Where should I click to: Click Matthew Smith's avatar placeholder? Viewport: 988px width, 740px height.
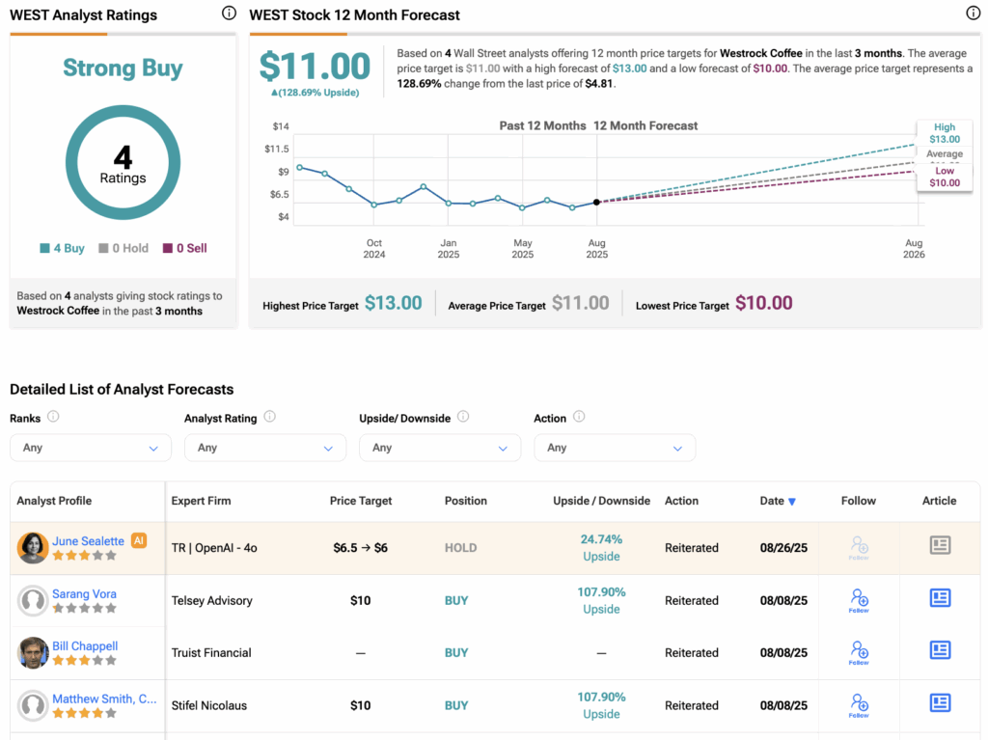coord(33,705)
